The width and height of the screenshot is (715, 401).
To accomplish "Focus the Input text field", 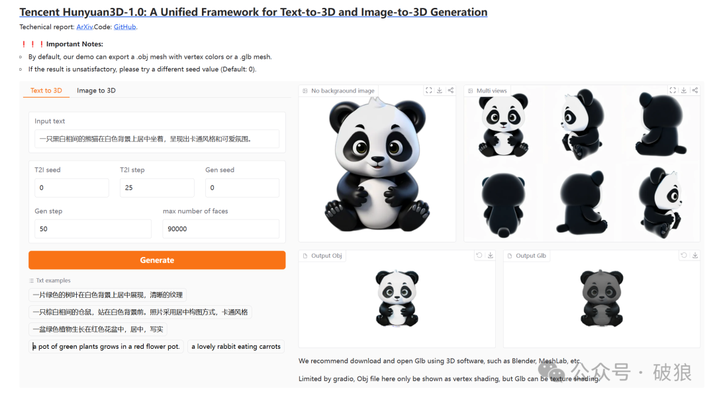I will tap(157, 139).
